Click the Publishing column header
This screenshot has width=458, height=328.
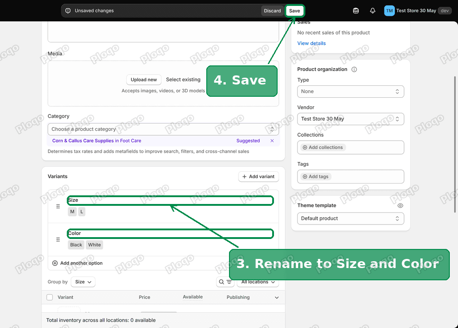click(x=238, y=297)
